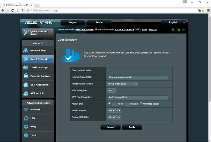Image resolution: width=211 pixels, height=142 pixels.
Task: Select the timed access hours radio button
Action: pyautogui.click(x=109, y=103)
